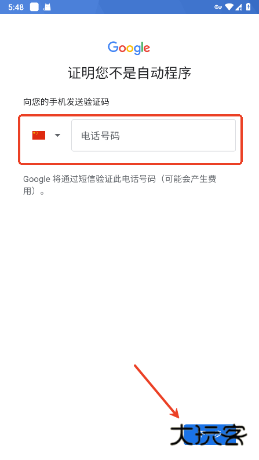Tap the 5:48 clock in status bar
Image resolution: width=259 pixels, height=460 pixels.
pyautogui.click(x=16, y=7)
